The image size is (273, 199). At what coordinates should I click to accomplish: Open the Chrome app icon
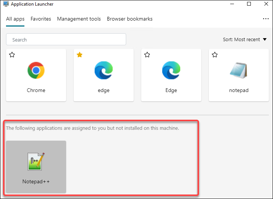pos(36,70)
